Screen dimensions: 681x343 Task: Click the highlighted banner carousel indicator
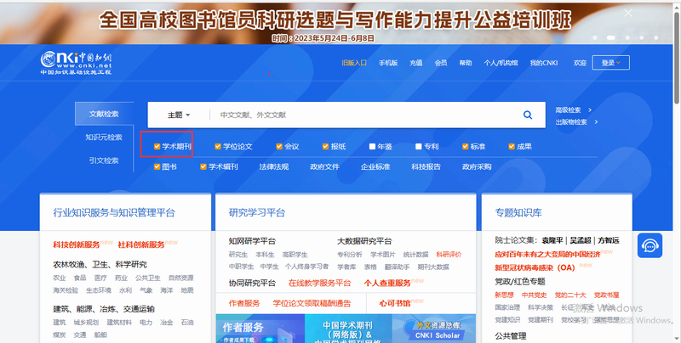(610, 37)
